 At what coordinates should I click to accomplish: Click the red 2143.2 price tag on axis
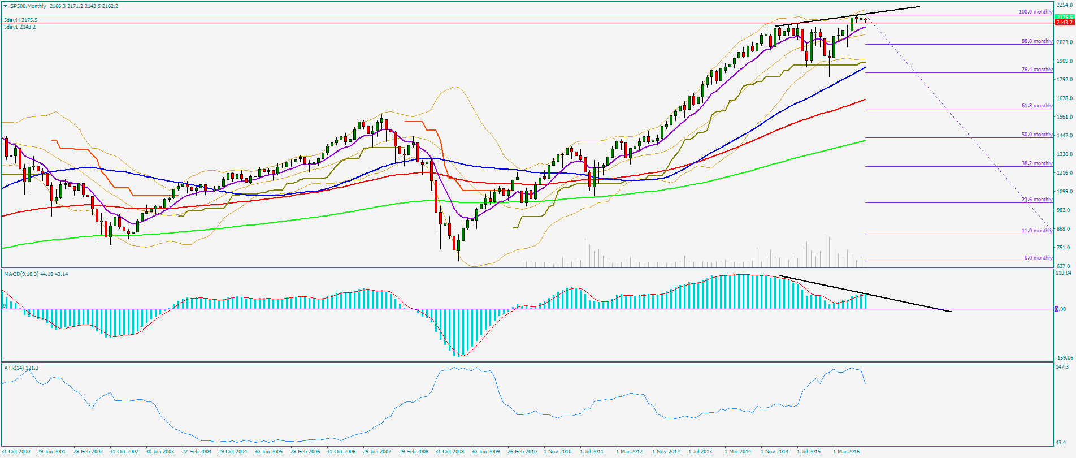point(1064,23)
